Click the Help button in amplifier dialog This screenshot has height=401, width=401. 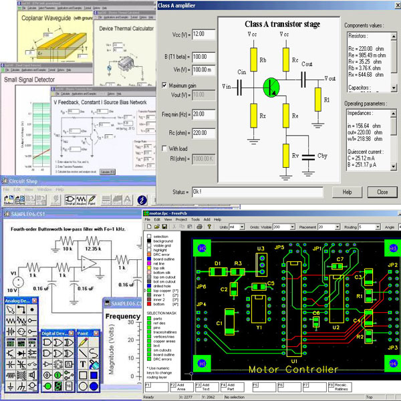pyautogui.click(x=347, y=192)
